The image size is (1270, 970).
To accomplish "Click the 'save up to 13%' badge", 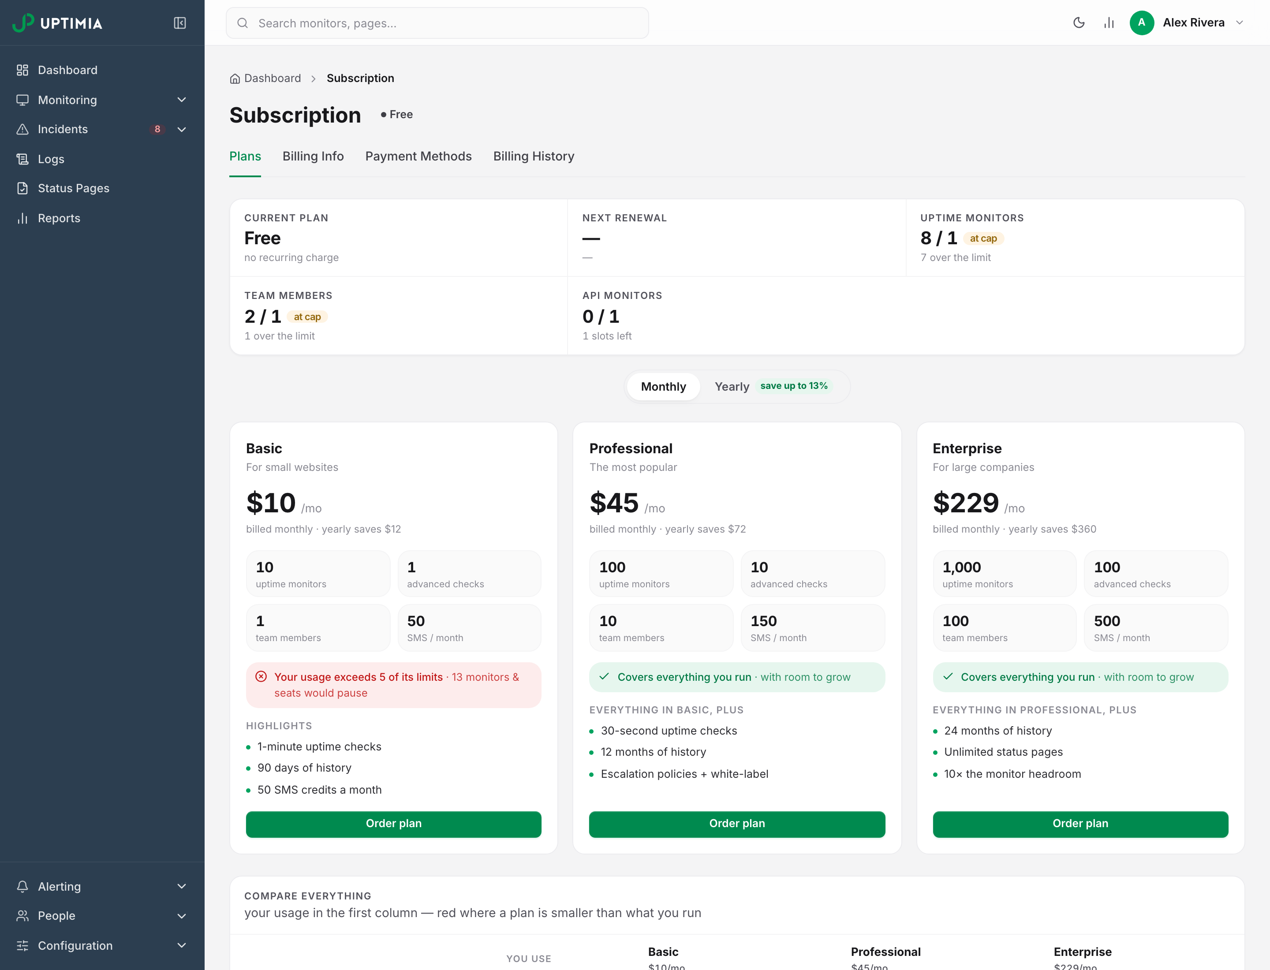I will point(794,386).
